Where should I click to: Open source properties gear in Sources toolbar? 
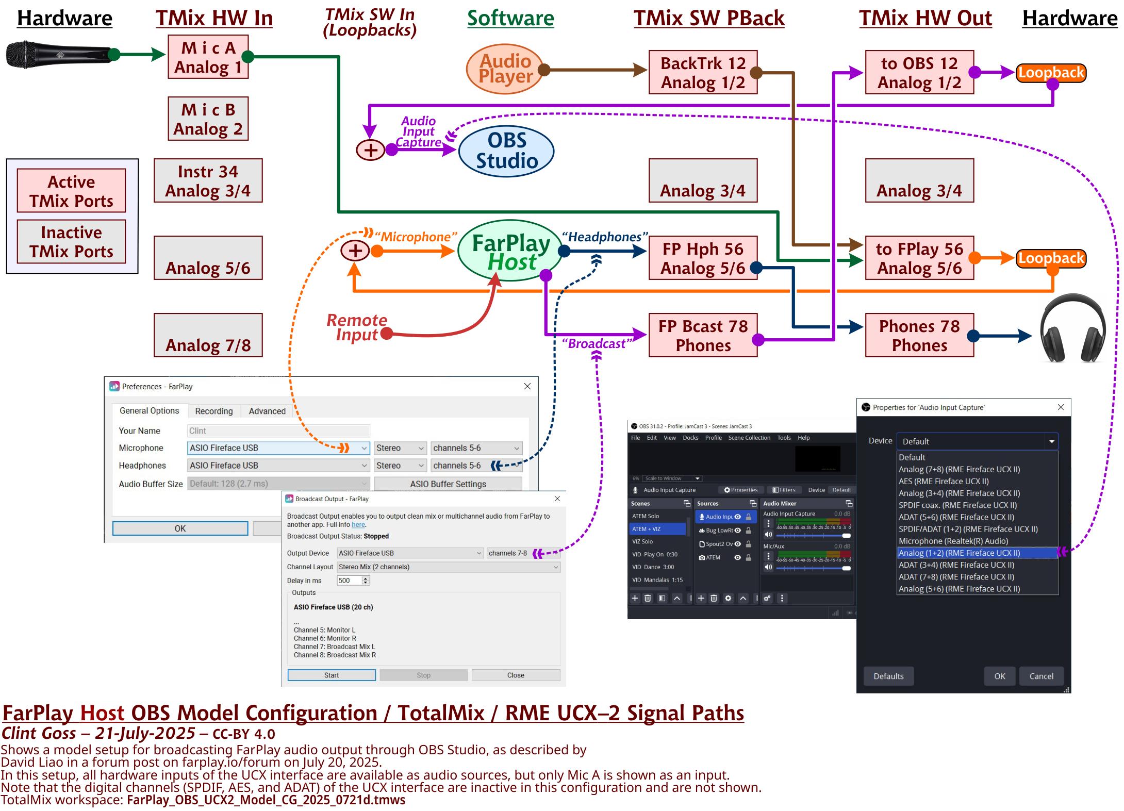(729, 599)
